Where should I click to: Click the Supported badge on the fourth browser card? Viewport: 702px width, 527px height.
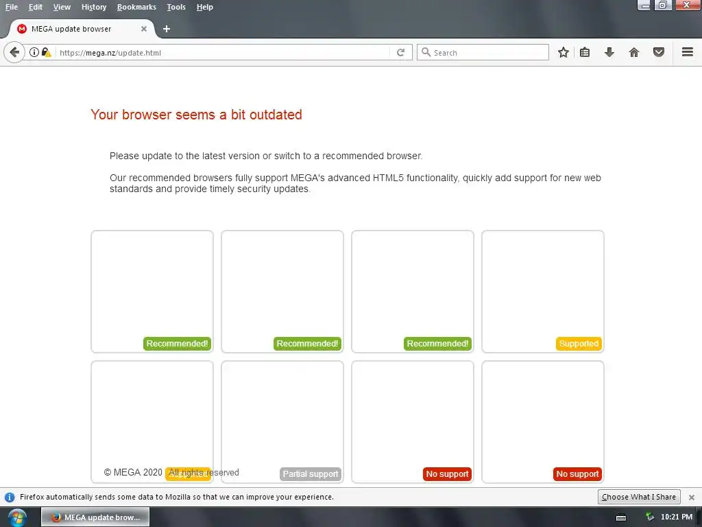[x=579, y=344]
